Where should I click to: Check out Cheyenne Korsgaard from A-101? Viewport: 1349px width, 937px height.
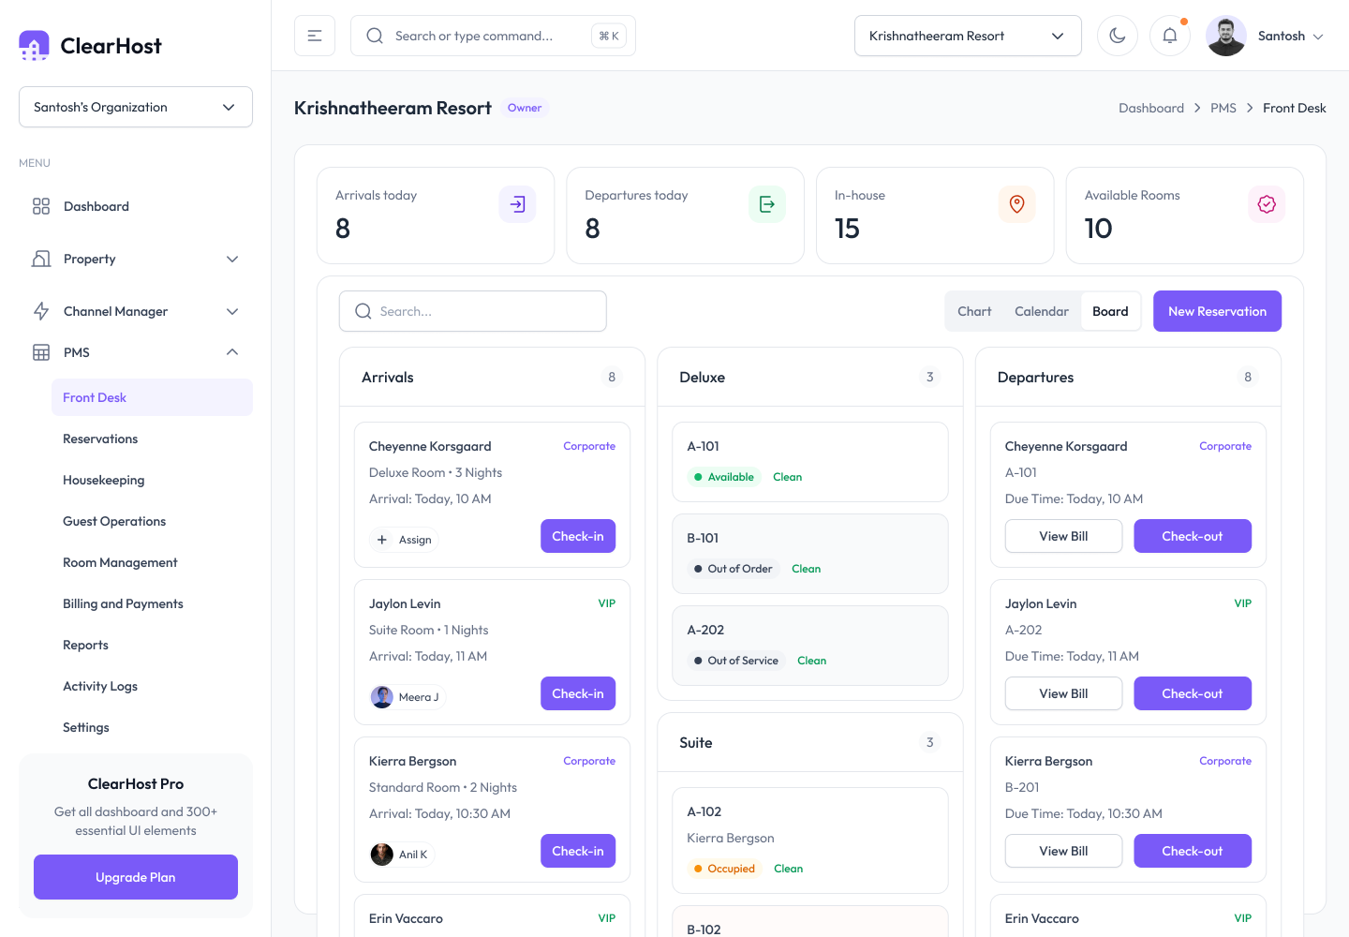[x=1193, y=536]
